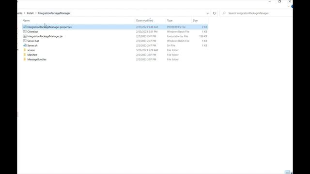Image resolution: width=310 pixels, height=174 pixels.
Task: Open the breadcrumb arrow after Install
Action: [36, 13]
